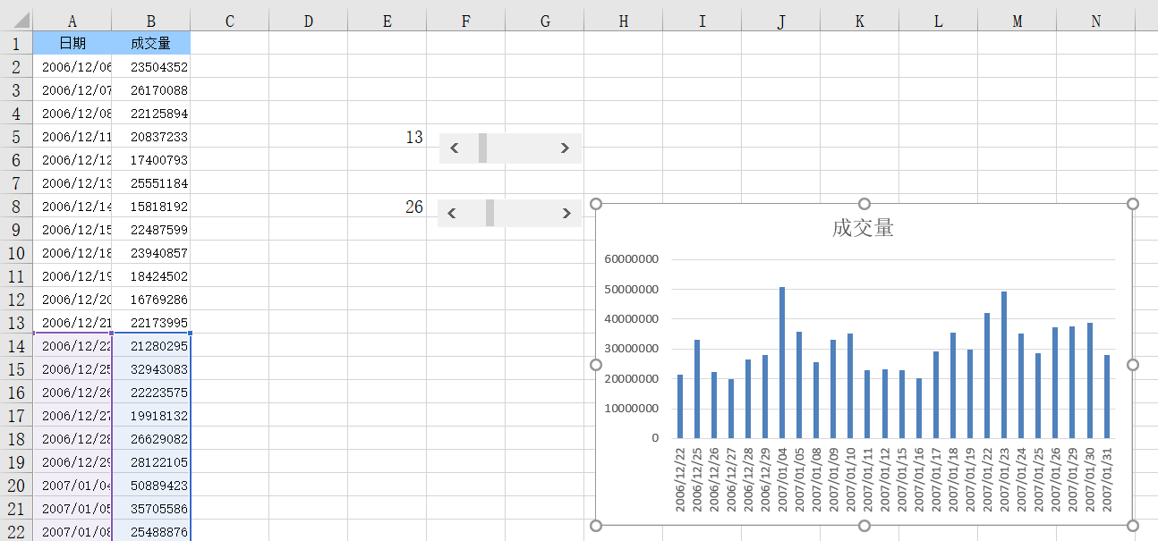
Task: Select column J header
Action: point(781,21)
